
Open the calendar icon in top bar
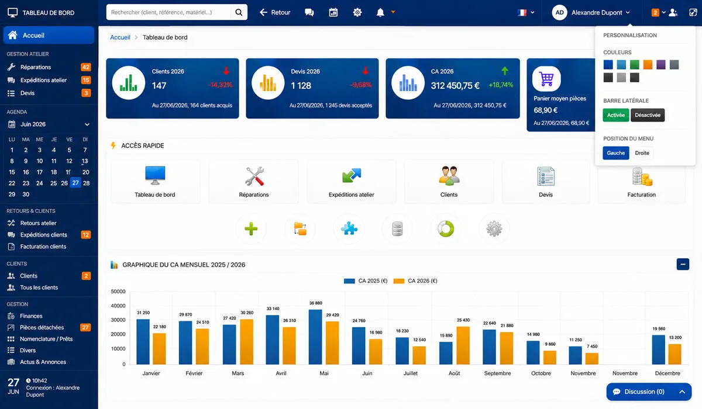[333, 12]
